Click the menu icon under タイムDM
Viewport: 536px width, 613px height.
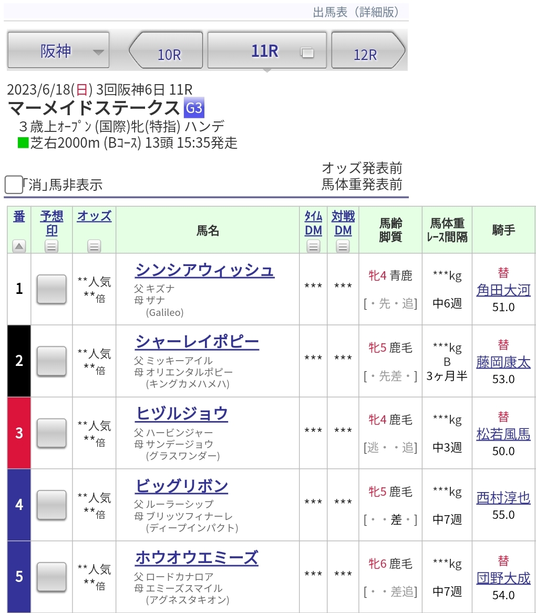pos(313,246)
